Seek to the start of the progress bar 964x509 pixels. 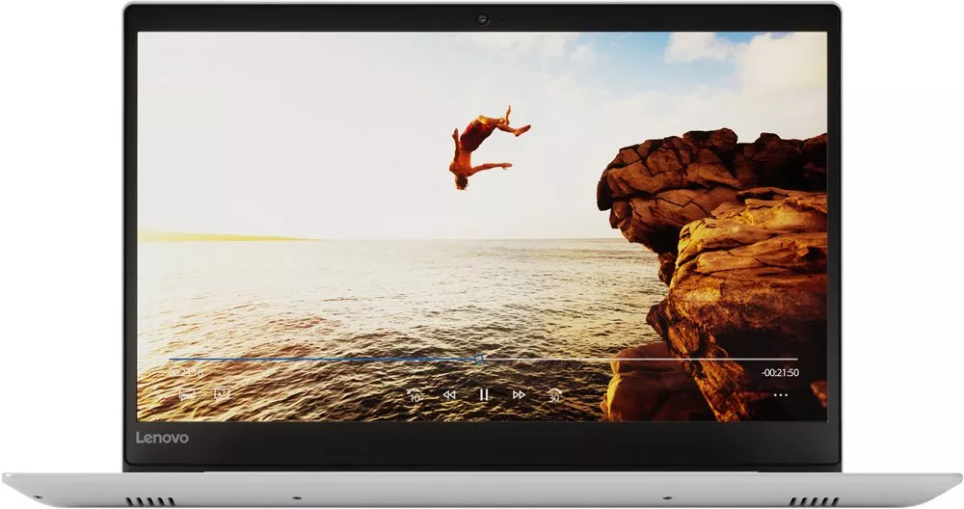(172, 359)
